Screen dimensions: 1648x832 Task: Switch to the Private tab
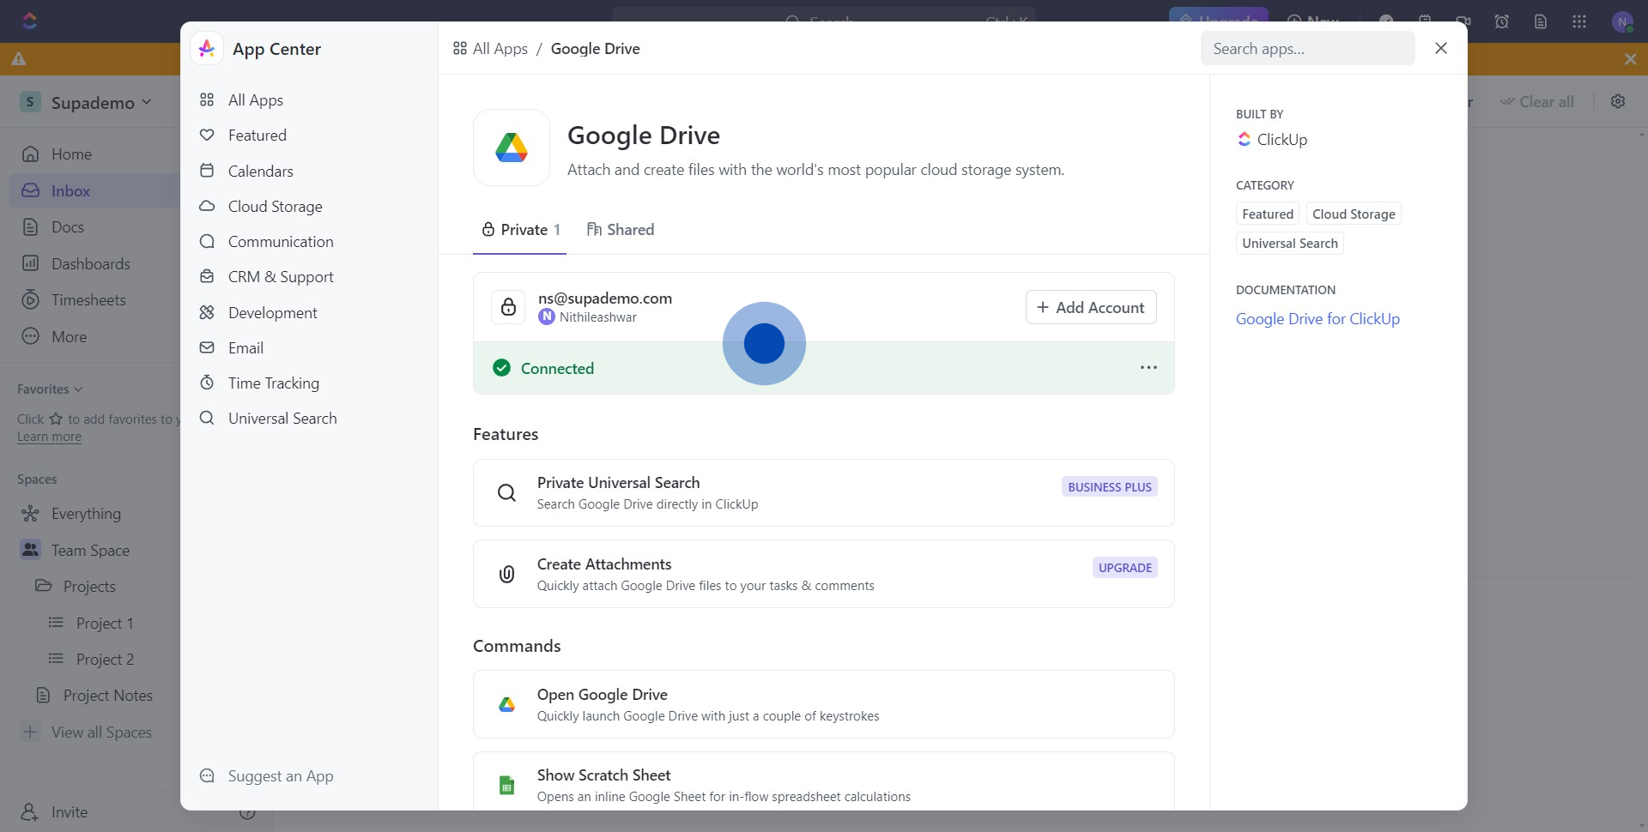point(520,230)
